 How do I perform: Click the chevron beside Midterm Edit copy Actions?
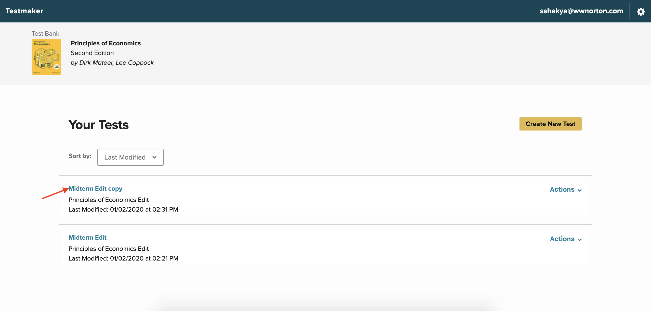pyautogui.click(x=580, y=190)
